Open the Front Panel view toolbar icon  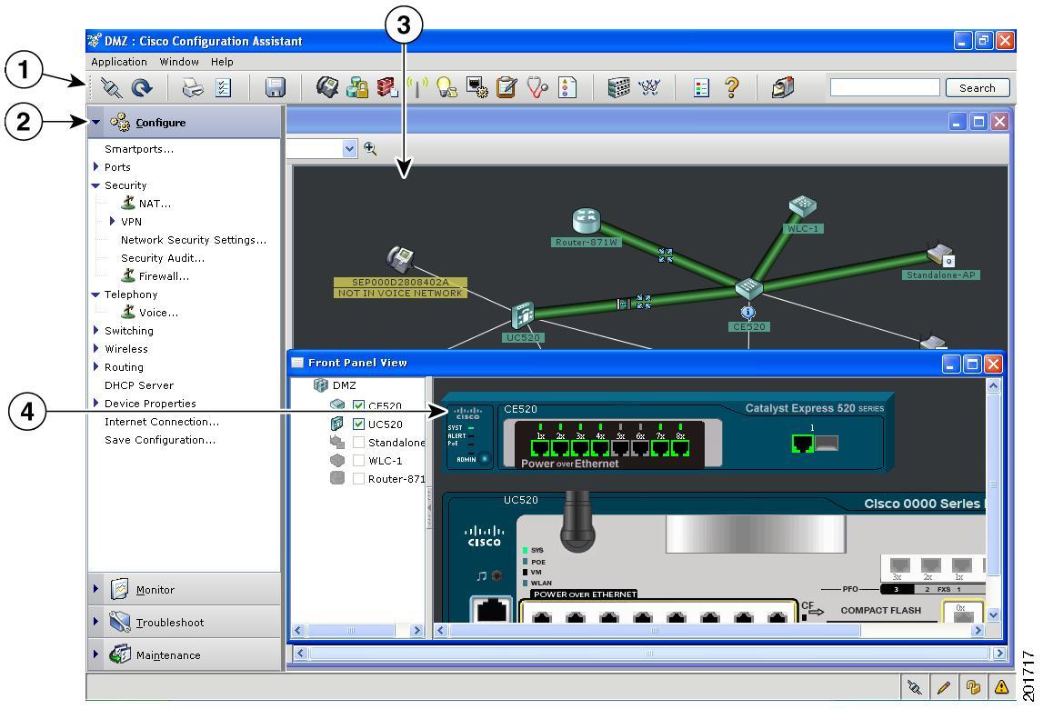618,87
